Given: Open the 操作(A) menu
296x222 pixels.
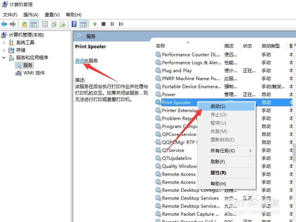Looking at the screenshot, I should (31, 15).
